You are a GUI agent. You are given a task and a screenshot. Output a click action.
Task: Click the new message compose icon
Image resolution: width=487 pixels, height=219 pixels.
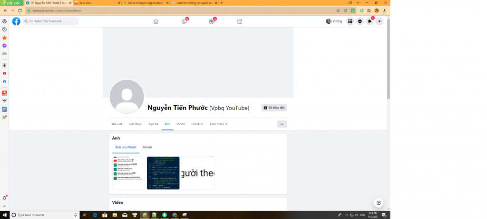[x=379, y=202]
